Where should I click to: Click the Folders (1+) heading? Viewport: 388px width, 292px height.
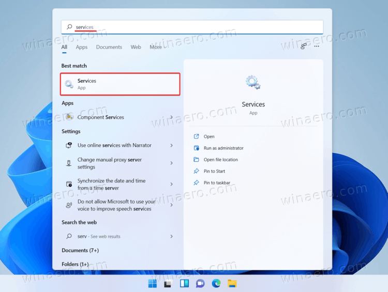[75, 264]
